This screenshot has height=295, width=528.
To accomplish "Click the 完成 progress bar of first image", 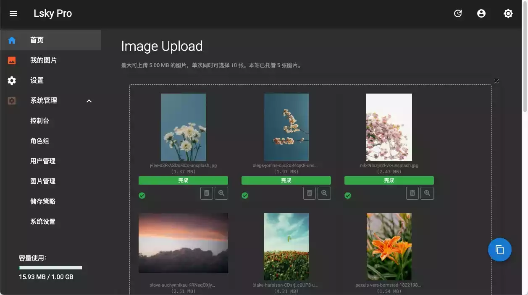I will 183,180.
